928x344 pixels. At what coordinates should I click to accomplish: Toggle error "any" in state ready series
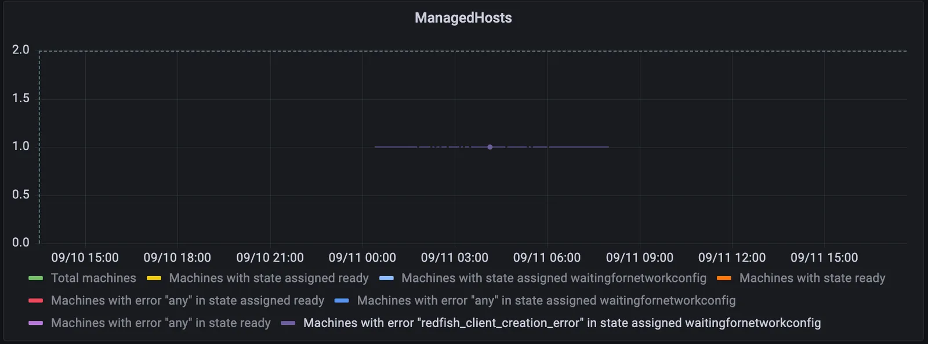click(x=161, y=323)
